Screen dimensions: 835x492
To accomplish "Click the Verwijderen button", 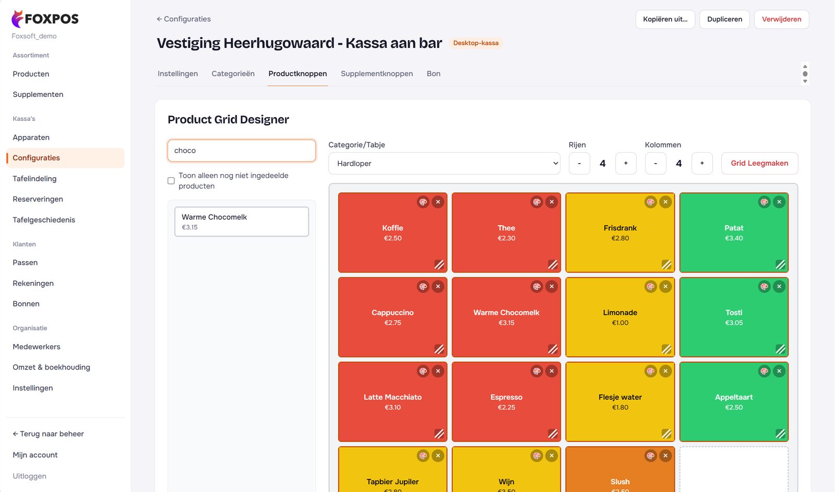I will tap(781, 19).
